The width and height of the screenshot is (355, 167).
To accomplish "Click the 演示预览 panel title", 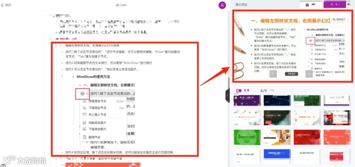I will coord(241,5).
